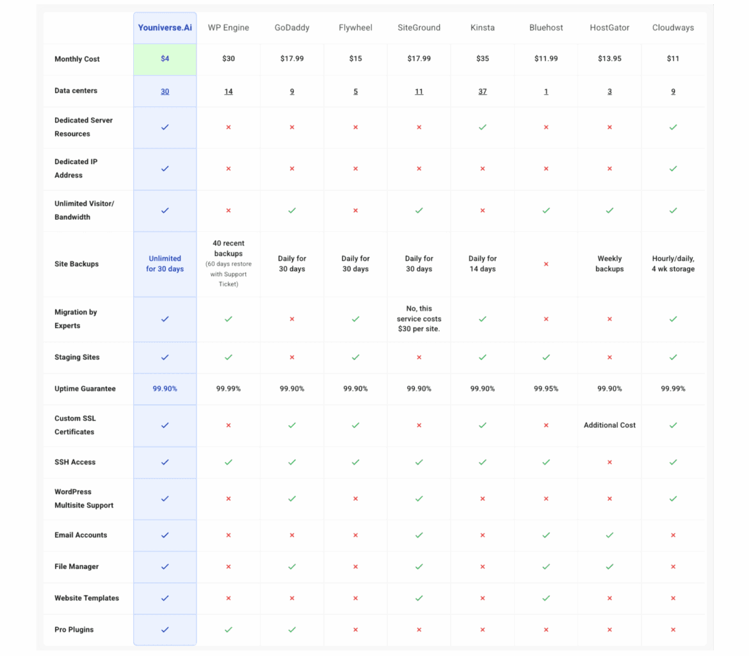
Task: Select the Youniverse.Ai column header
Action: [165, 28]
